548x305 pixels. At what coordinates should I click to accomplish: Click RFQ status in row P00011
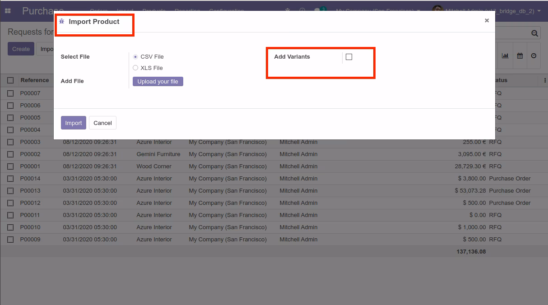tap(495, 215)
